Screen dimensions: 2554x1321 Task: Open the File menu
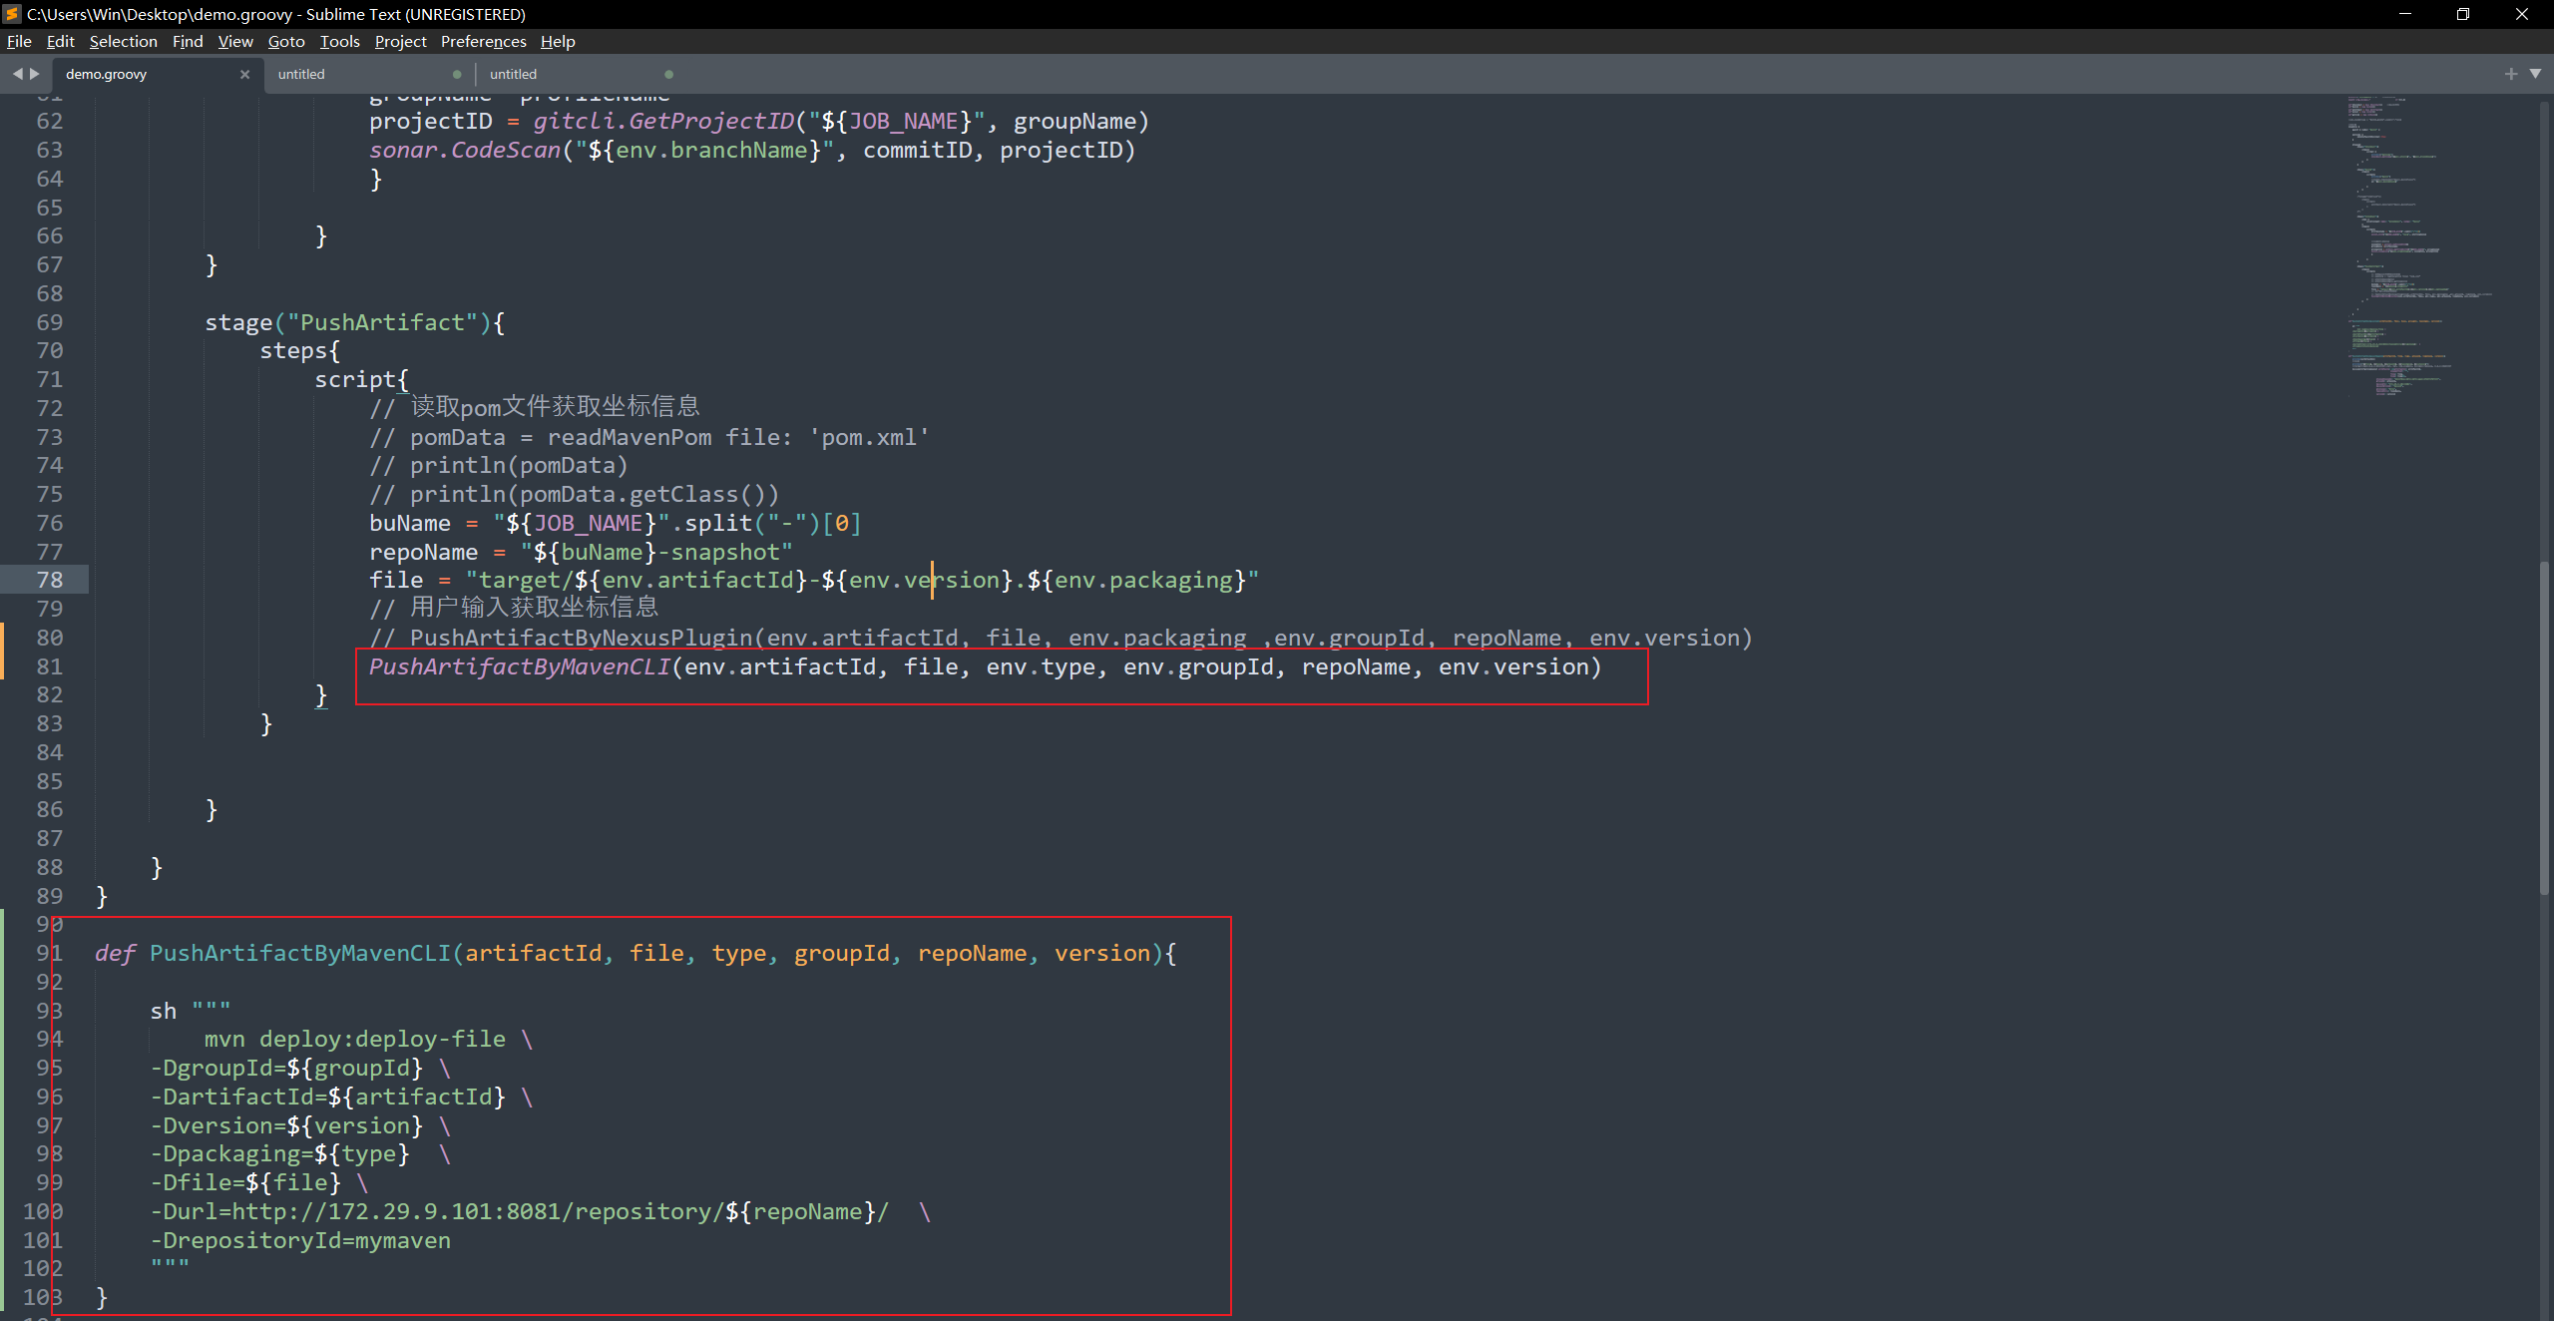pyautogui.click(x=19, y=41)
